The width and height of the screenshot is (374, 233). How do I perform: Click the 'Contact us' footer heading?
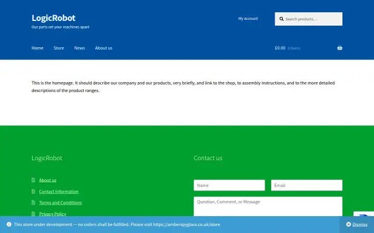[208, 158]
